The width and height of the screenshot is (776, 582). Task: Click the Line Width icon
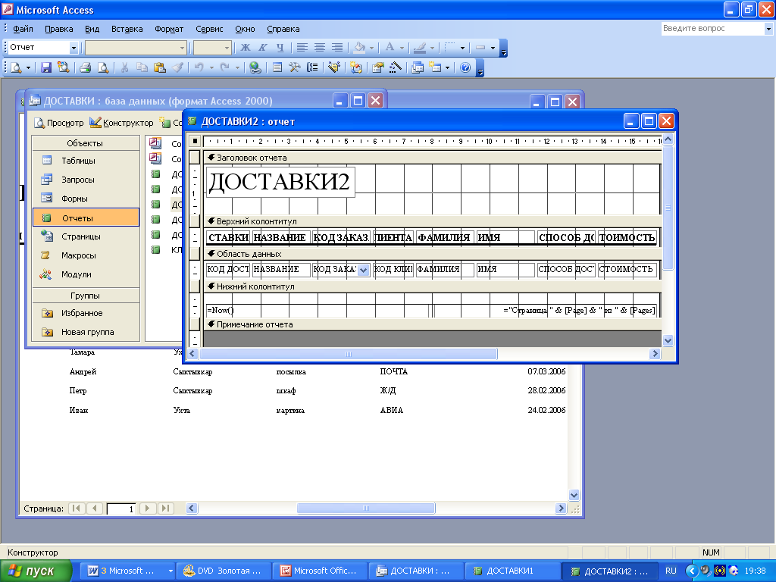pyautogui.click(x=450, y=48)
